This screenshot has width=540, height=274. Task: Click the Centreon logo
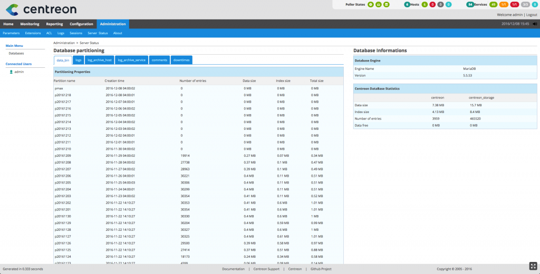(41, 9)
